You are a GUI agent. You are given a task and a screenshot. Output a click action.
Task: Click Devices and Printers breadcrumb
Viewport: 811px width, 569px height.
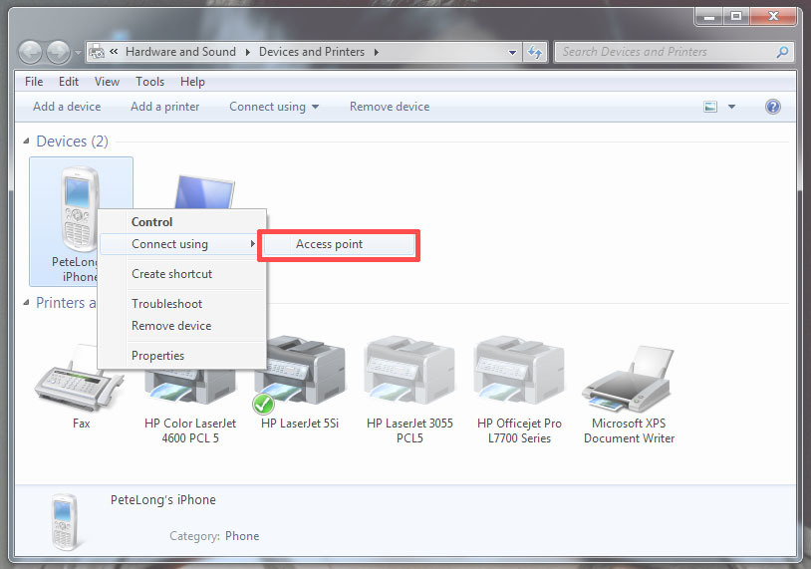312,52
